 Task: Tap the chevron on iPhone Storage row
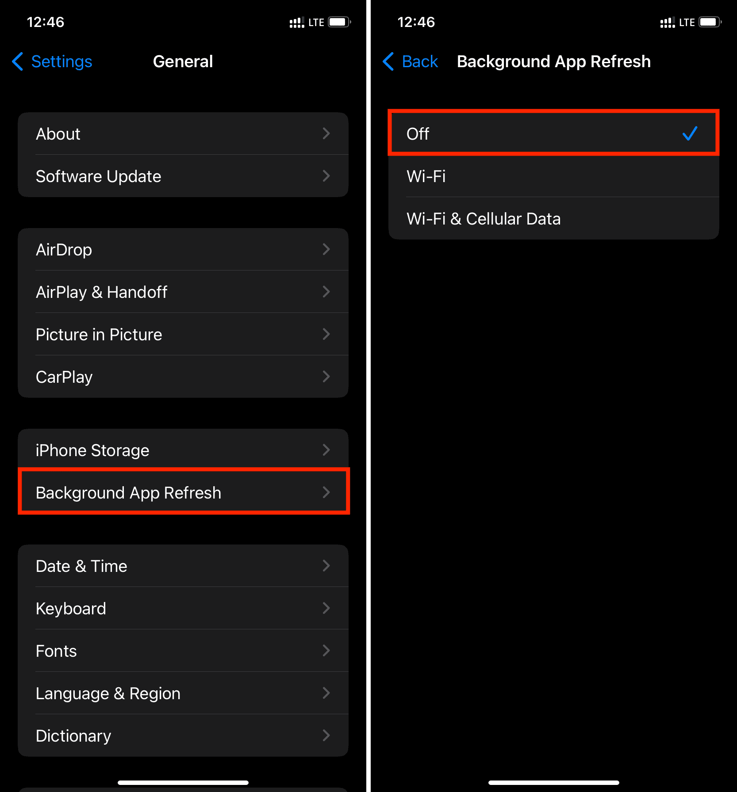(x=326, y=450)
